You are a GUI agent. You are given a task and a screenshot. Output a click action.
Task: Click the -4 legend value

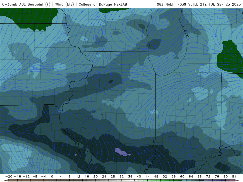(x=43, y=177)
